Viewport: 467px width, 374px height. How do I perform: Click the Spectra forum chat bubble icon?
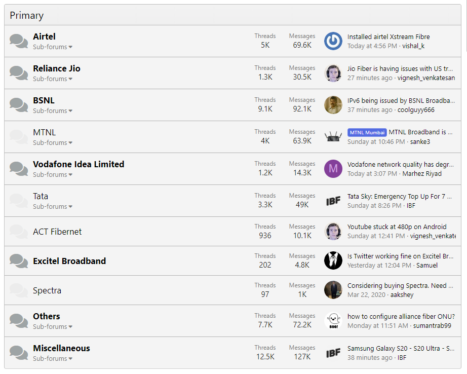click(19, 290)
